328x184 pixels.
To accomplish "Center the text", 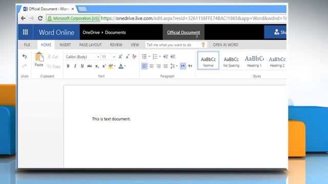I will point(152,66).
